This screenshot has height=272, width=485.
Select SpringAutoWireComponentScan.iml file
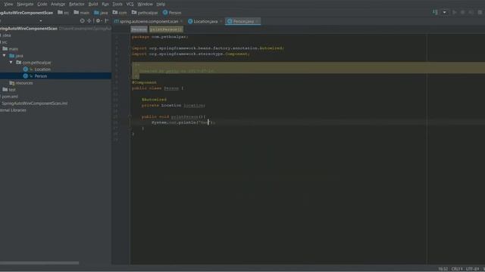[x=35, y=103]
